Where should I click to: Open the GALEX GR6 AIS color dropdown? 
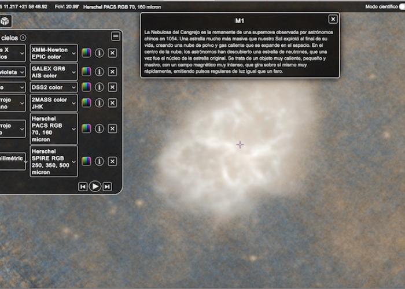pos(53,72)
